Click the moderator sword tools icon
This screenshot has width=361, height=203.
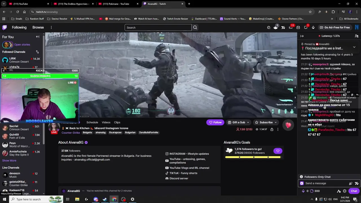click(x=339, y=191)
